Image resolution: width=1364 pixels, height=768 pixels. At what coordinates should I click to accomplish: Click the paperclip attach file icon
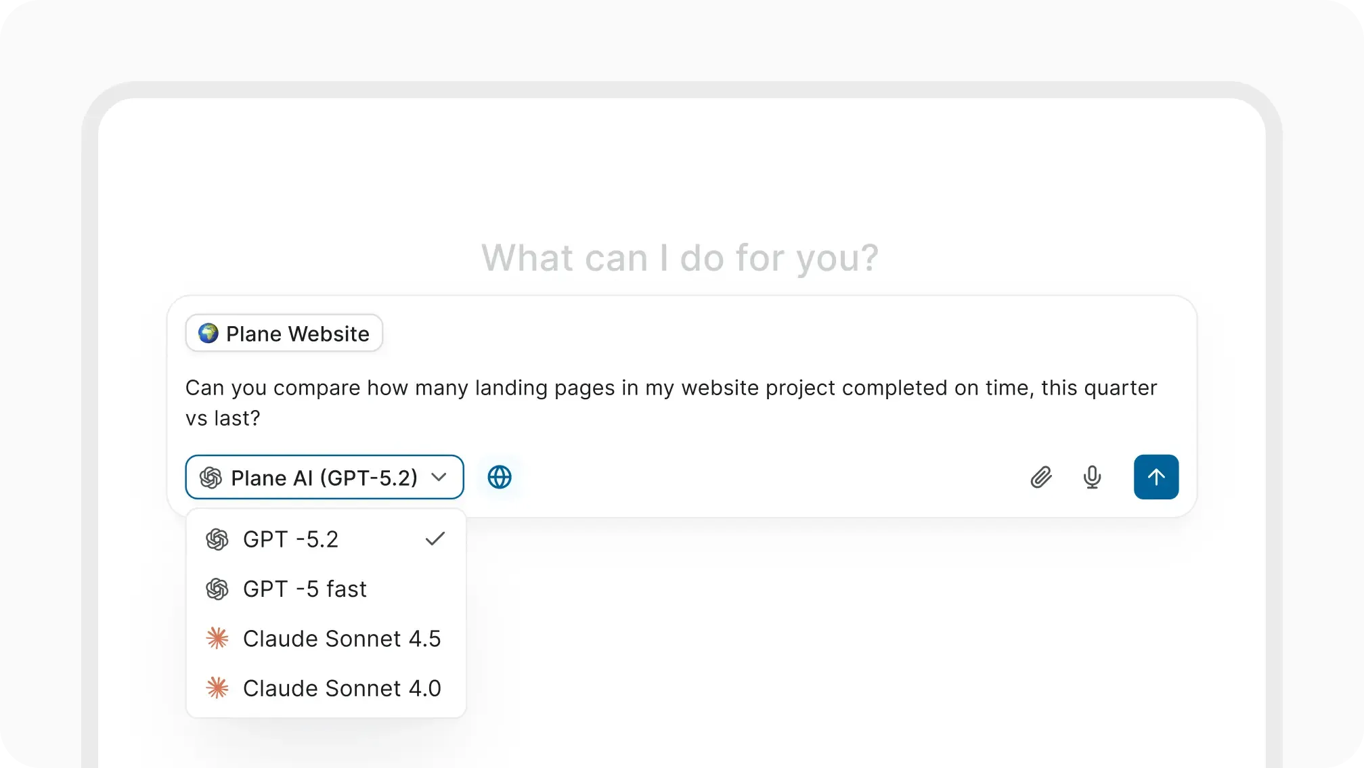pyautogui.click(x=1041, y=478)
